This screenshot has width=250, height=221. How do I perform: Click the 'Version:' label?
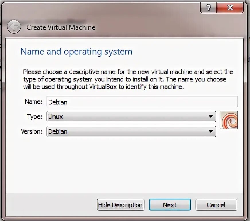(x=32, y=132)
